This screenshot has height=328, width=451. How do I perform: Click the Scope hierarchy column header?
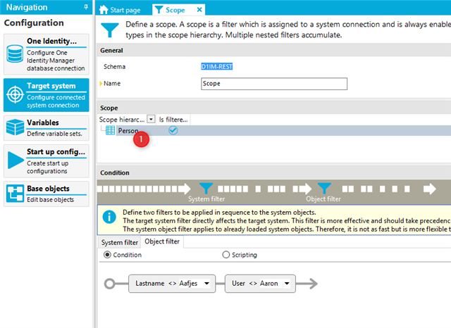point(122,120)
